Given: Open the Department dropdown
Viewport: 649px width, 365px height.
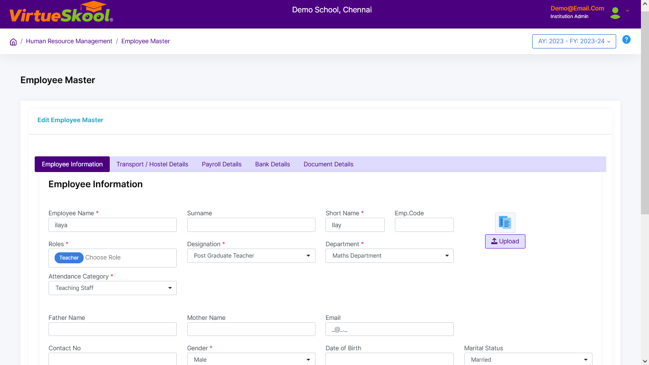Looking at the screenshot, I should 390,256.
